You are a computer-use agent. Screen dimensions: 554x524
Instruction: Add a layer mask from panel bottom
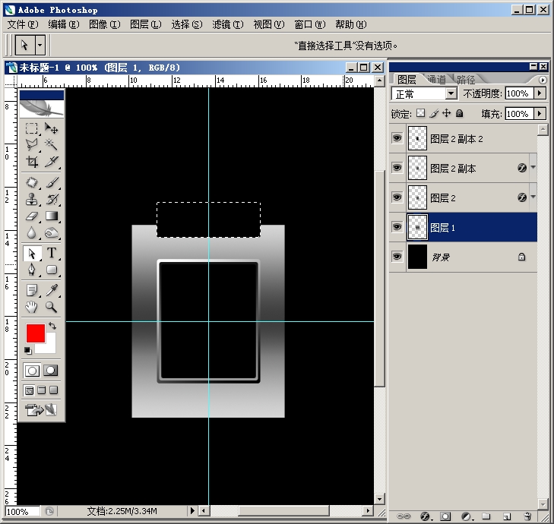click(x=445, y=516)
